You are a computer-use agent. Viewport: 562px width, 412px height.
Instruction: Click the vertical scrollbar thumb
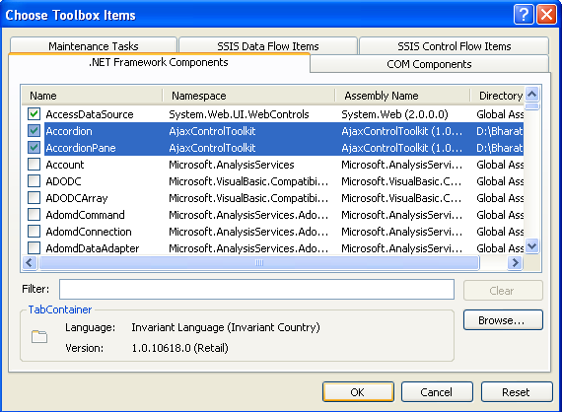pyautogui.click(x=532, y=106)
